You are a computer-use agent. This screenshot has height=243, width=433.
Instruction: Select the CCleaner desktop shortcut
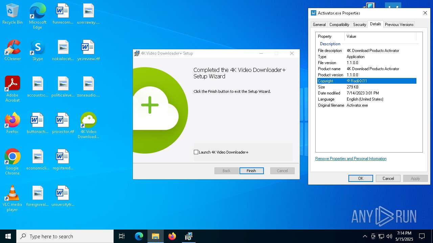(x=13, y=50)
